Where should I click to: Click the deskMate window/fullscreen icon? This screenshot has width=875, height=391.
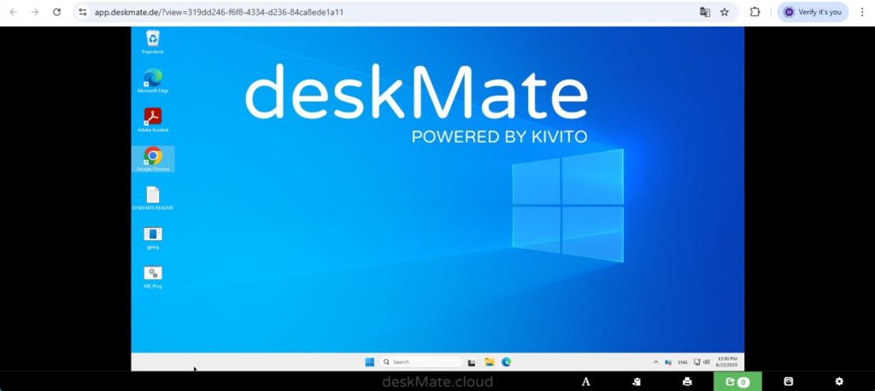point(788,382)
